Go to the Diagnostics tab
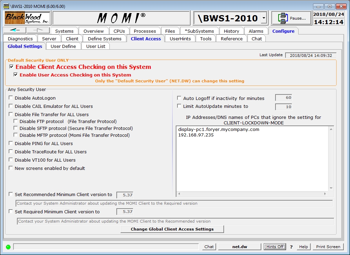Image resolution: width=350 pixels, height=255 pixels. click(x=20, y=39)
